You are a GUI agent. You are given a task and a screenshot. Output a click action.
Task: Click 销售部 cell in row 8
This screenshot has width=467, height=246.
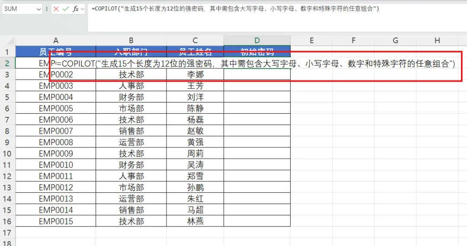point(131,131)
